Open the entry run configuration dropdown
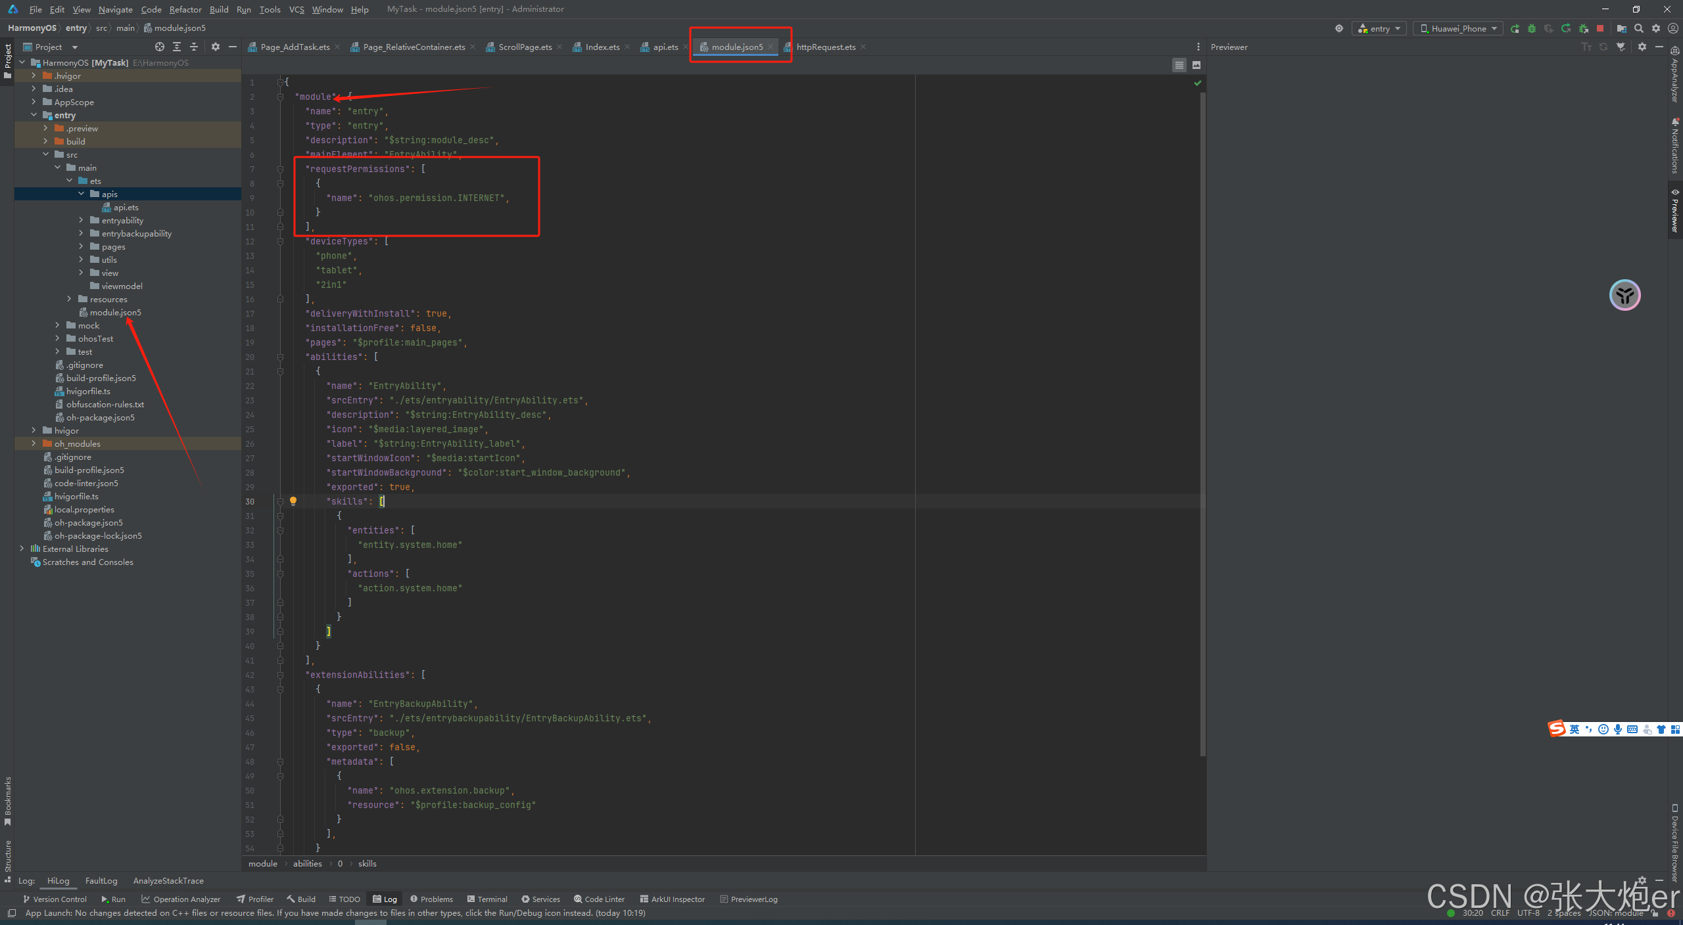 point(1379,28)
